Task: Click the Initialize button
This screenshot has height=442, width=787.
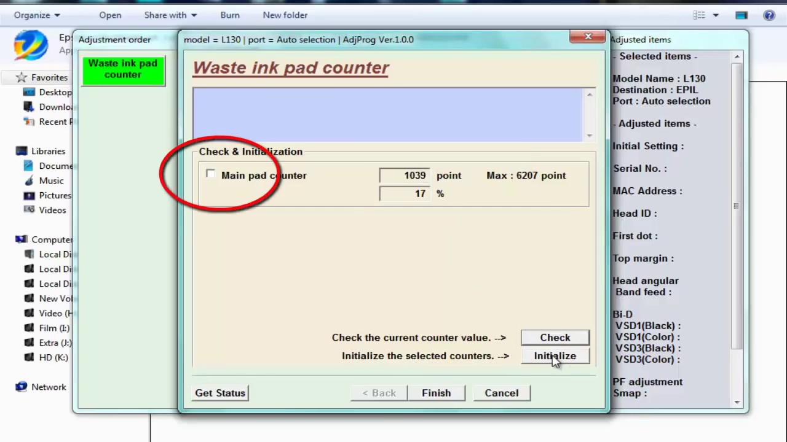Action: coord(555,356)
